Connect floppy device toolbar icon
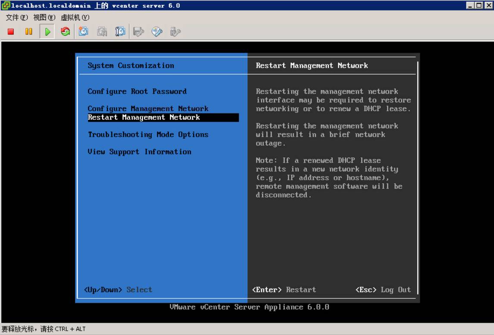 tap(138, 31)
